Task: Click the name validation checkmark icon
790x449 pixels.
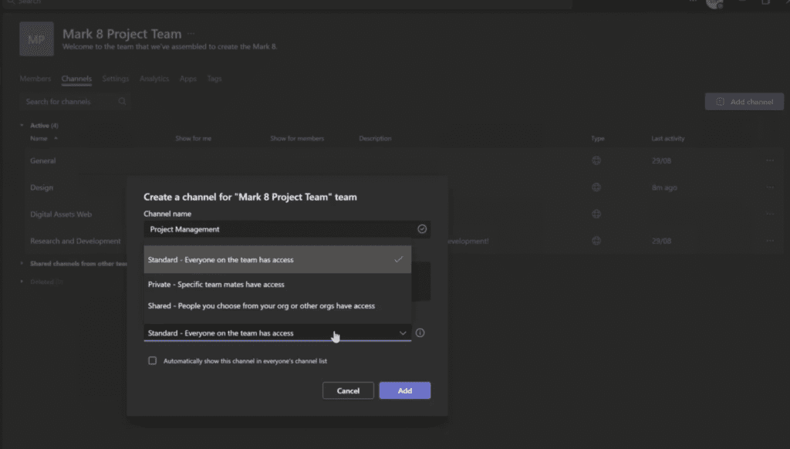Action: click(x=422, y=229)
